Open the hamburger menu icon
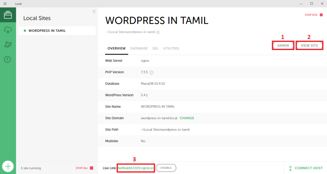The width and height of the screenshot is (327, 174). (x=5, y=4)
